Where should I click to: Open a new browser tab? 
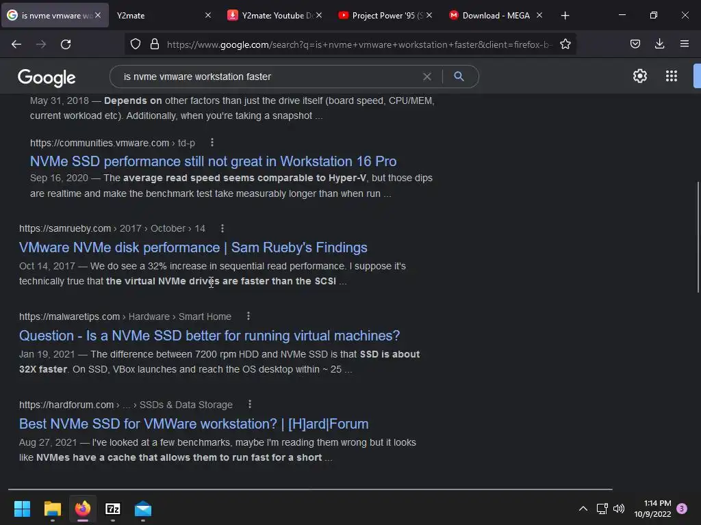point(565,16)
